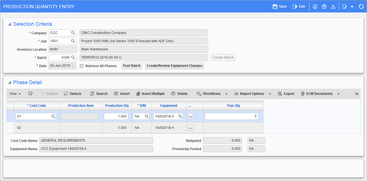Image resolution: width=367 pixels, height=181 pixels.
Task: View alerts via the warning triangle icon
Action: pos(333,6)
